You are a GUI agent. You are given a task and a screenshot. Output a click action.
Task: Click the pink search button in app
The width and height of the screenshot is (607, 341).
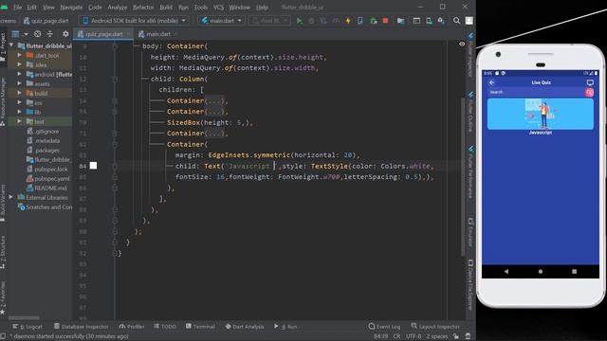[x=589, y=92]
